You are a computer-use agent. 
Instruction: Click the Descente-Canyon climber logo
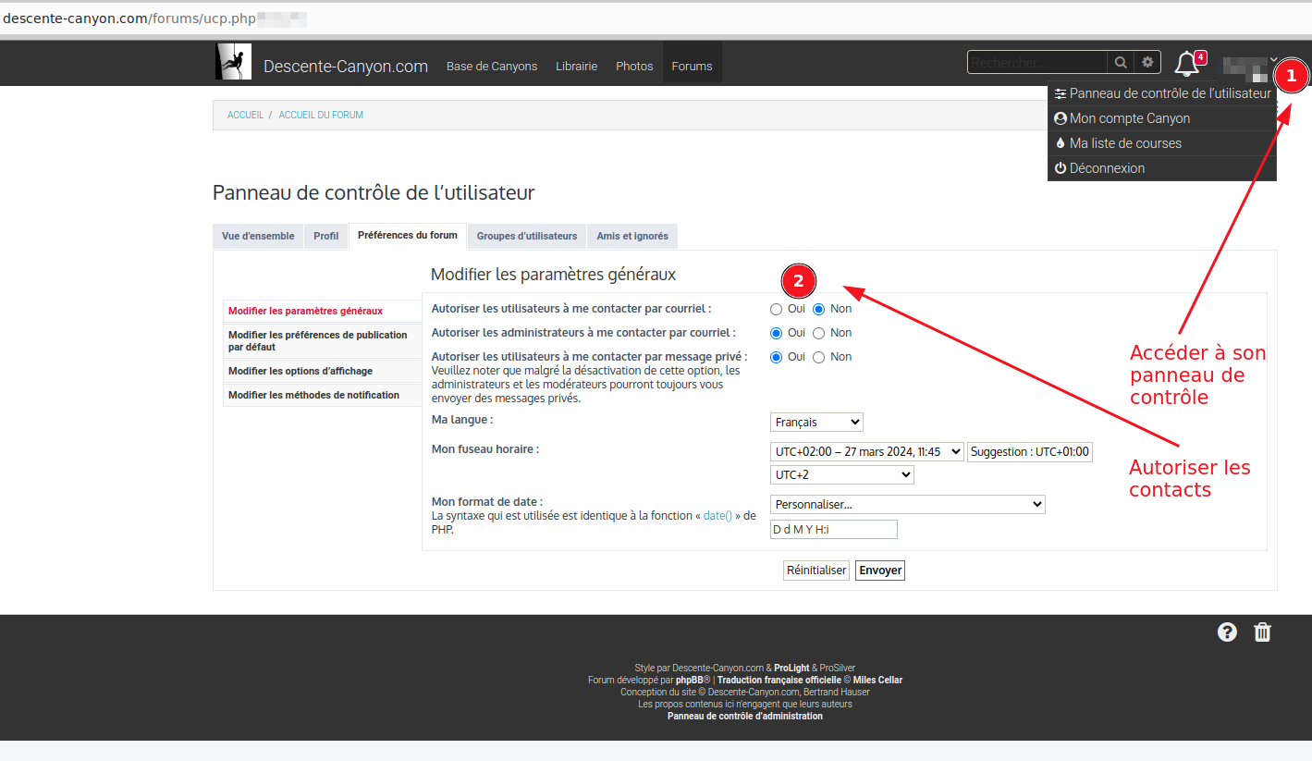pos(233,61)
